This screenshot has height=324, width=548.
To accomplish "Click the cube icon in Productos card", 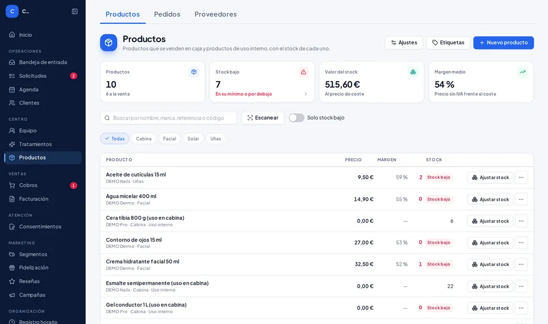I will [x=194, y=72].
